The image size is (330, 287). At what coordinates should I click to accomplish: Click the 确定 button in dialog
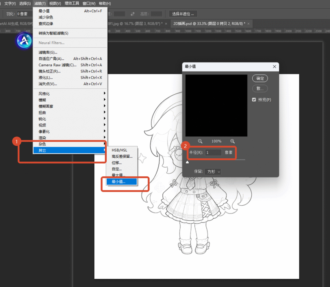point(260,78)
